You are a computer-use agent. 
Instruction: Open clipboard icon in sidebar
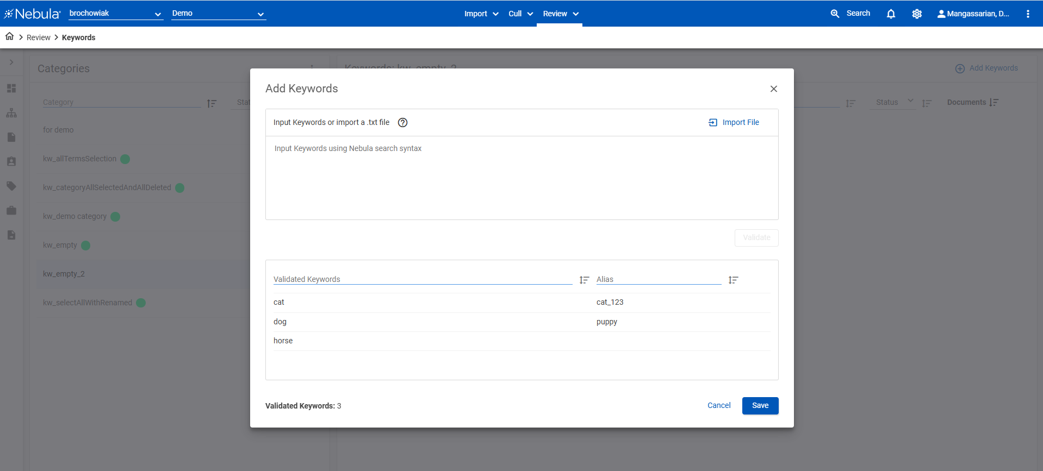point(11,161)
